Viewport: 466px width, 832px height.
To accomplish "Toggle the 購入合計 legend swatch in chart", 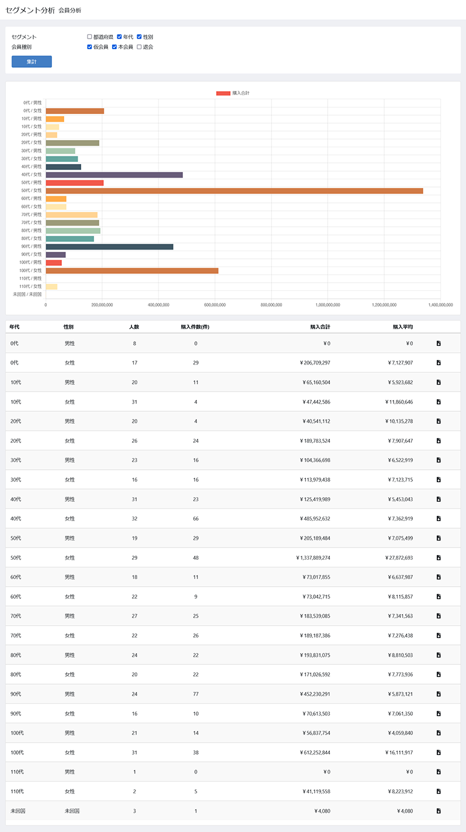I will point(223,93).
